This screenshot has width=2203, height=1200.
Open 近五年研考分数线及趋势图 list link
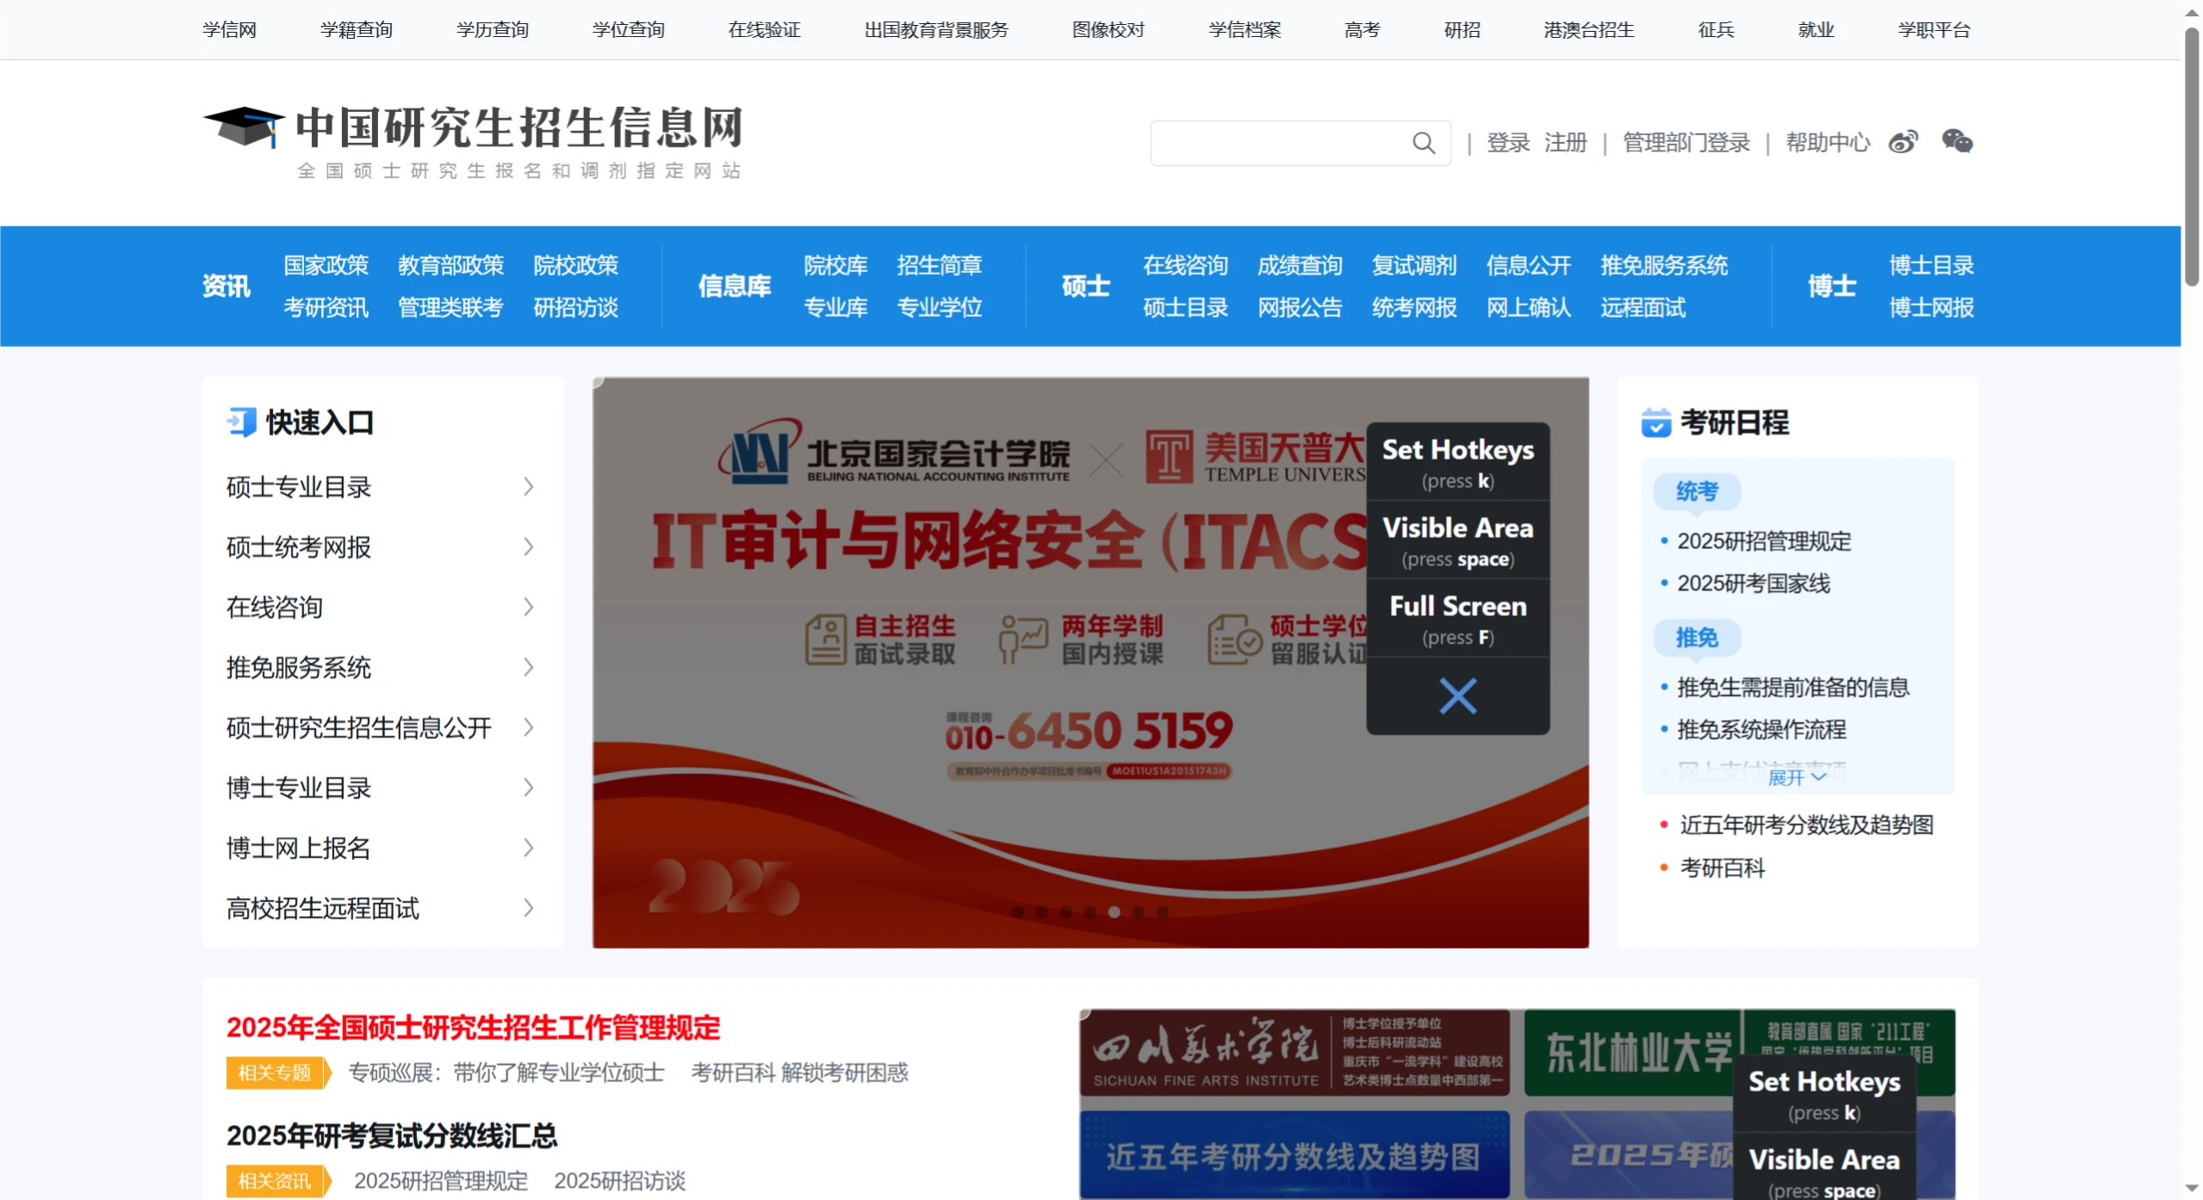click(1806, 826)
